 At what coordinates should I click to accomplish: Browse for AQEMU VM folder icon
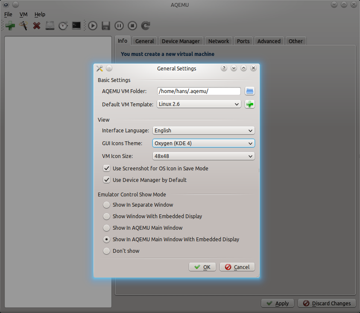click(x=250, y=91)
